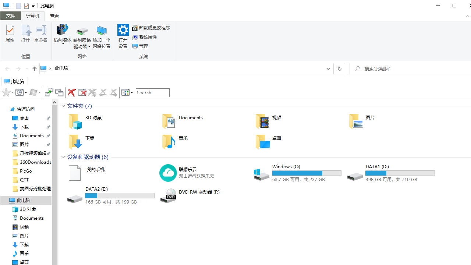Click the back navigation arrow
471x265 pixels.
7,68
